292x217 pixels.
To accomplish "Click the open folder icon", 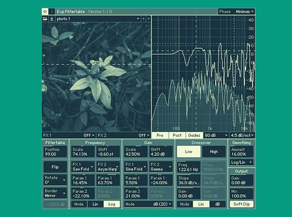I will point(45,19).
